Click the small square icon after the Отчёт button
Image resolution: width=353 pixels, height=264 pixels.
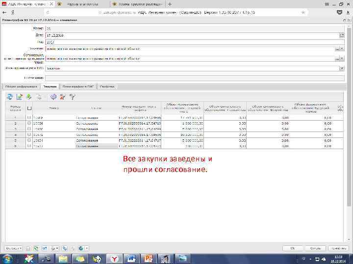pos(28,248)
